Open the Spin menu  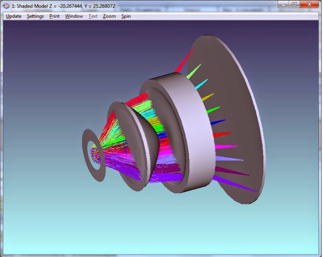click(126, 16)
